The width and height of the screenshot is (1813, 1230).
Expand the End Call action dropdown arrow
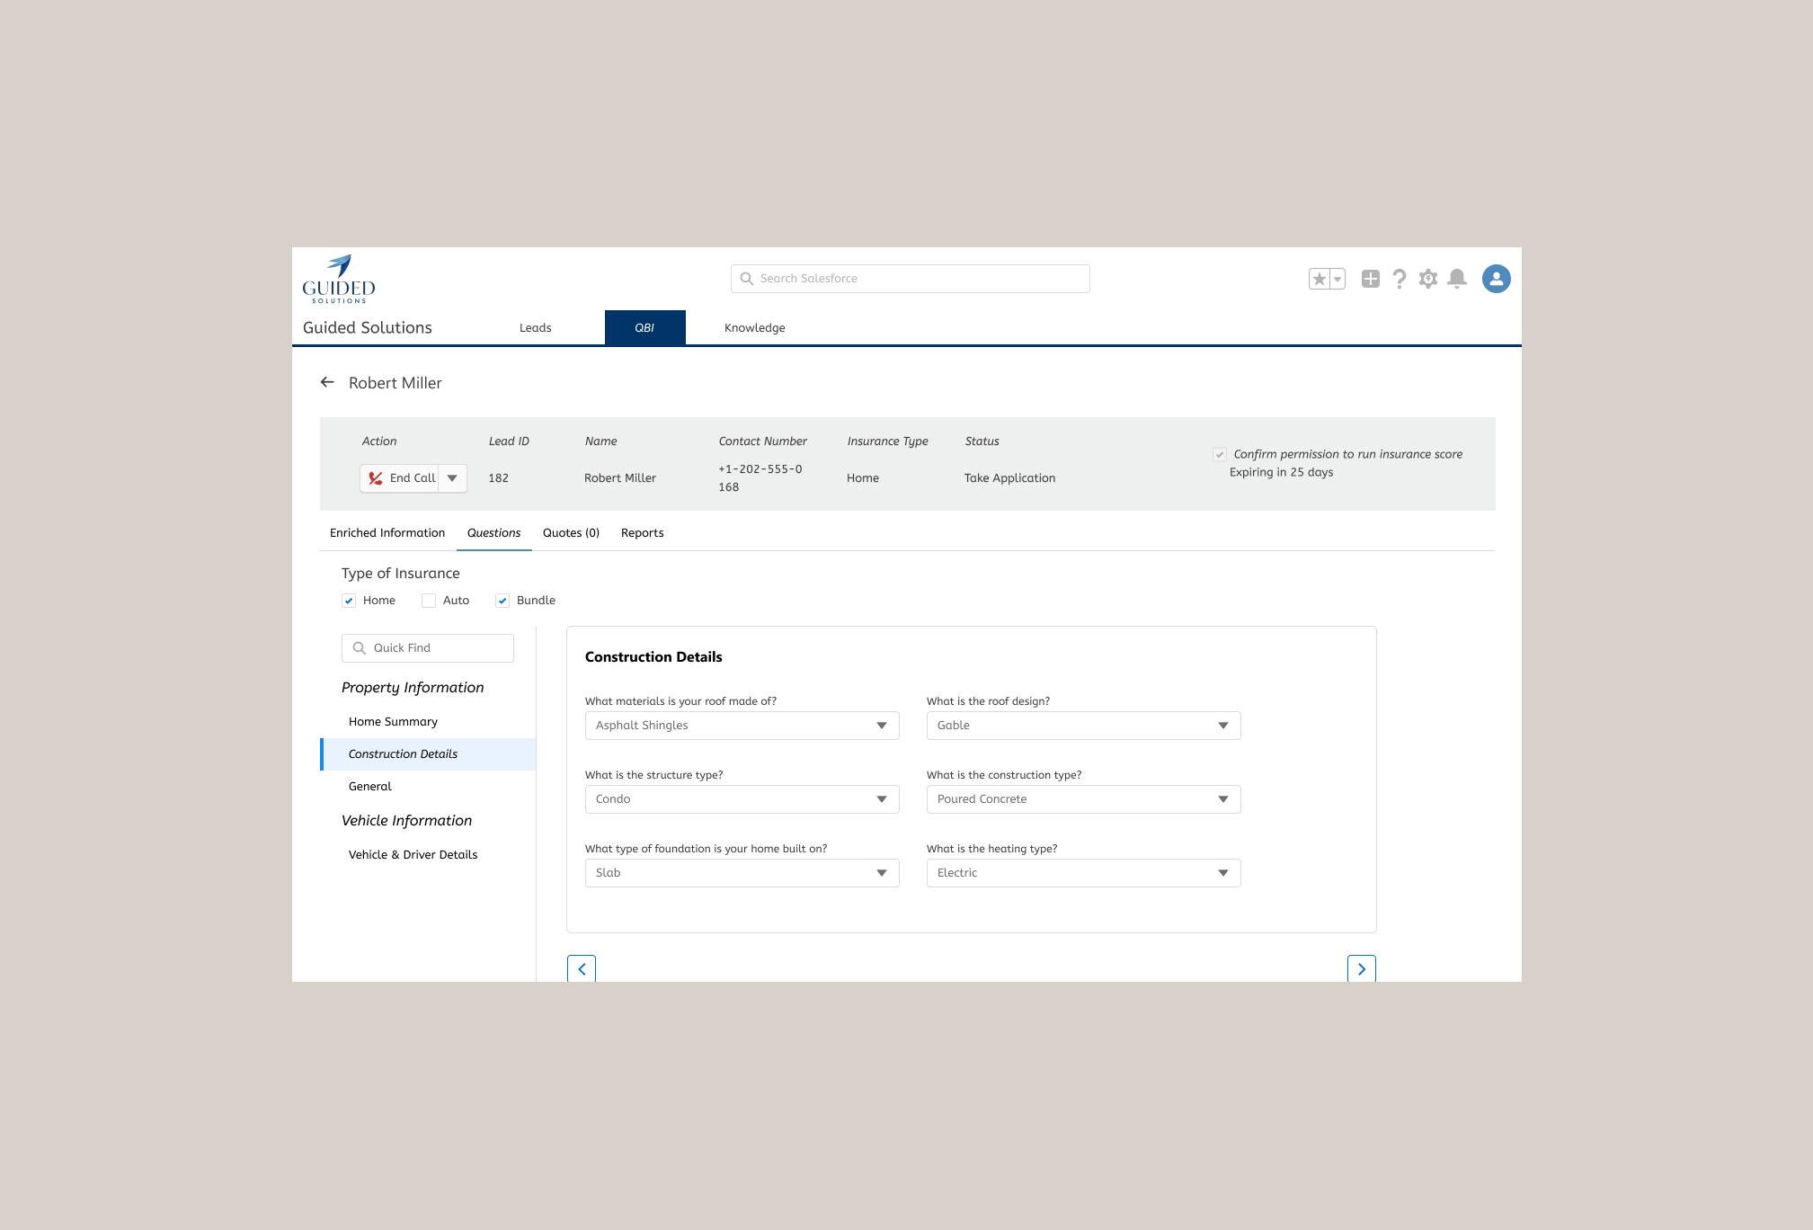452,478
